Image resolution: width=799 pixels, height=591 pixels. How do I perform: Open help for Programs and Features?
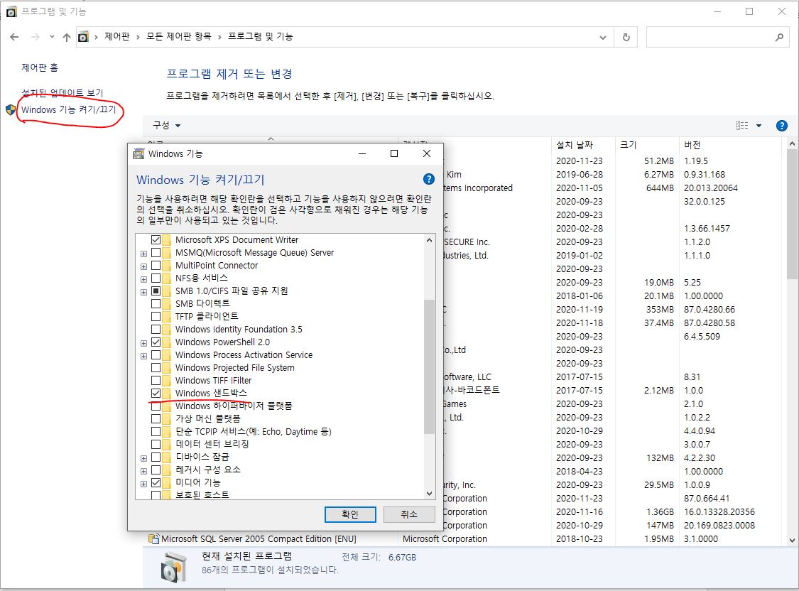[782, 125]
